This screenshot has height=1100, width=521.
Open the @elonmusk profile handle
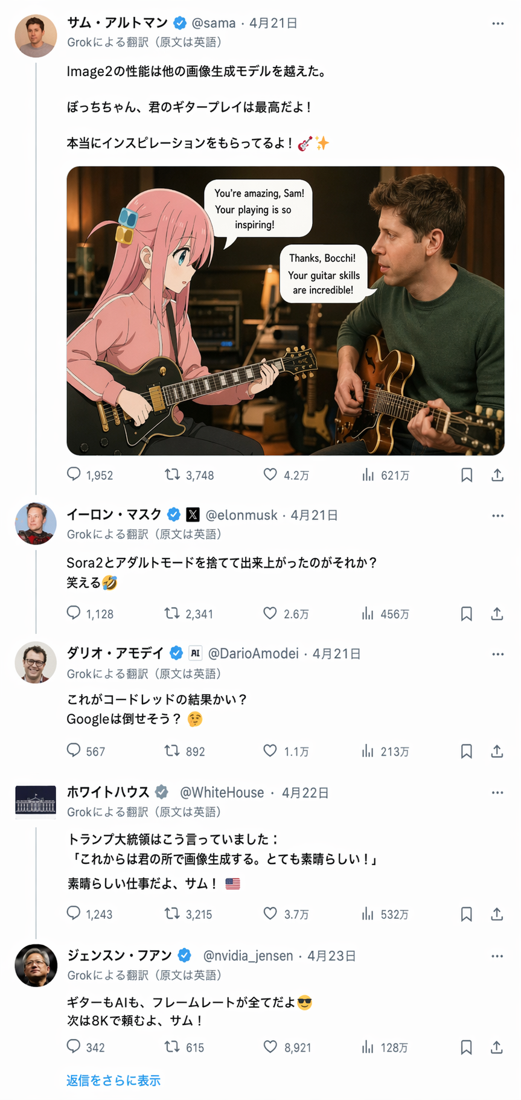coord(241,515)
